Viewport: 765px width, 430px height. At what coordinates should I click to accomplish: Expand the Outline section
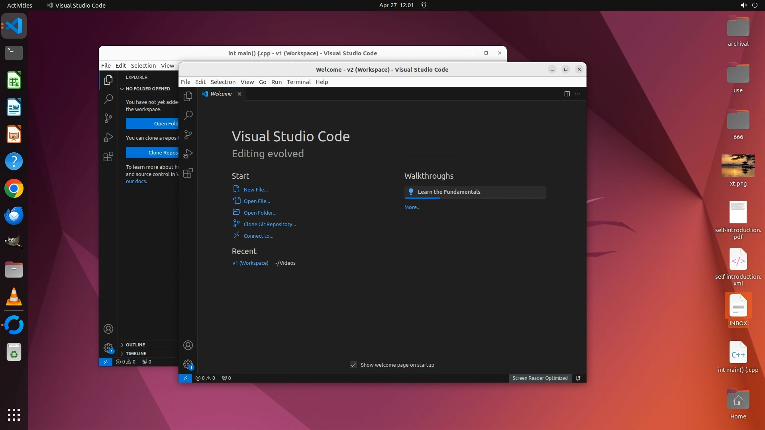135,345
